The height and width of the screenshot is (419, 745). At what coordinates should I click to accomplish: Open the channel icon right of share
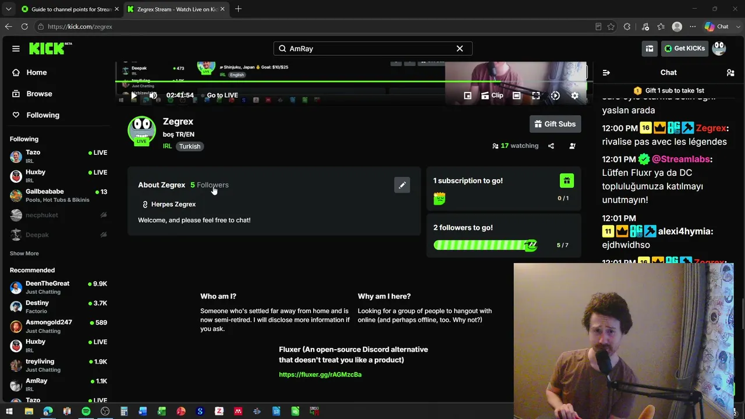tap(572, 146)
